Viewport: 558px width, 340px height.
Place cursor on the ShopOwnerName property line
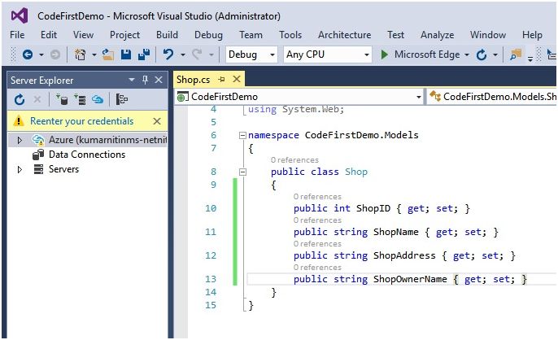[402, 279]
